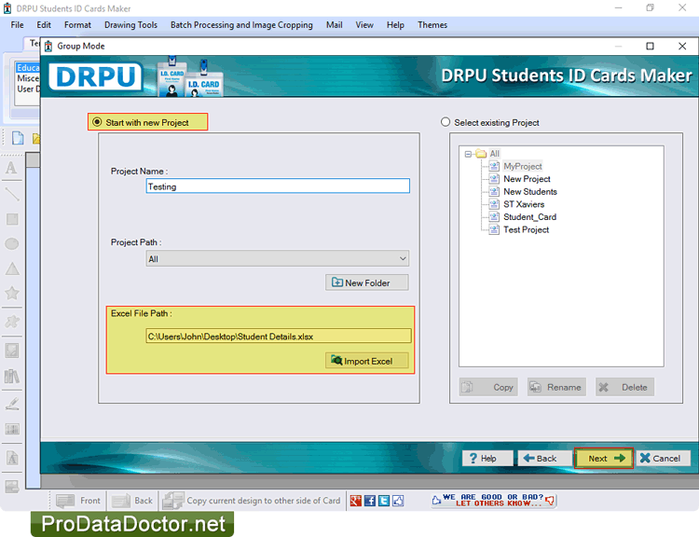Switch to Front card side
699x537 pixels.
coord(78,501)
